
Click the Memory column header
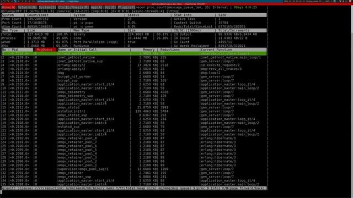(x=148, y=50)
